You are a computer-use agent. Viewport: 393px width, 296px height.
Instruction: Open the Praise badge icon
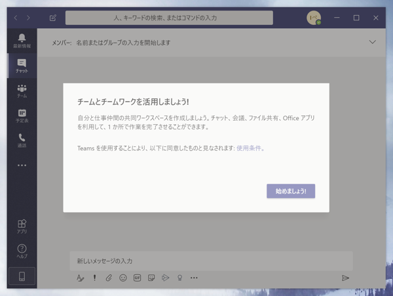coord(179,278)
